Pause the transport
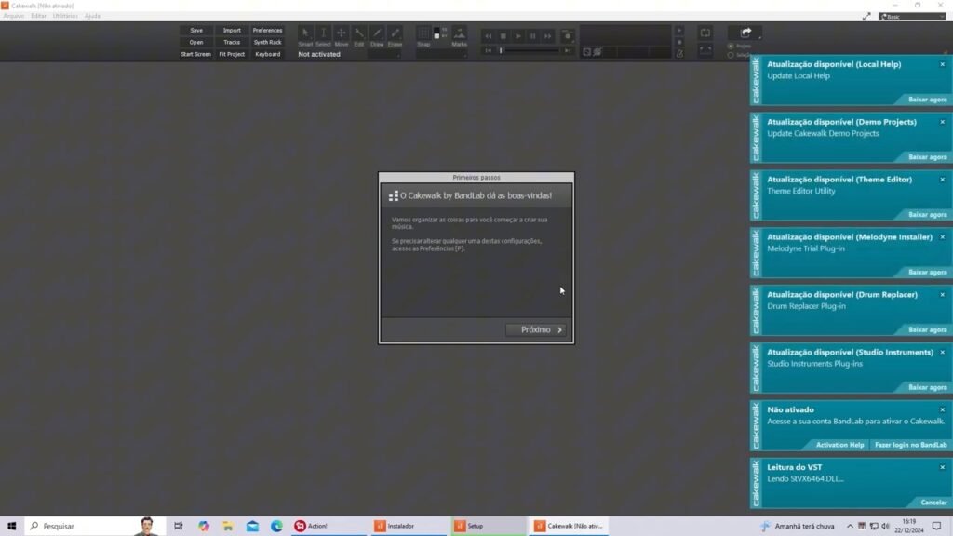Viewport: 953px width, 536px height. click(x=533, y=36)
